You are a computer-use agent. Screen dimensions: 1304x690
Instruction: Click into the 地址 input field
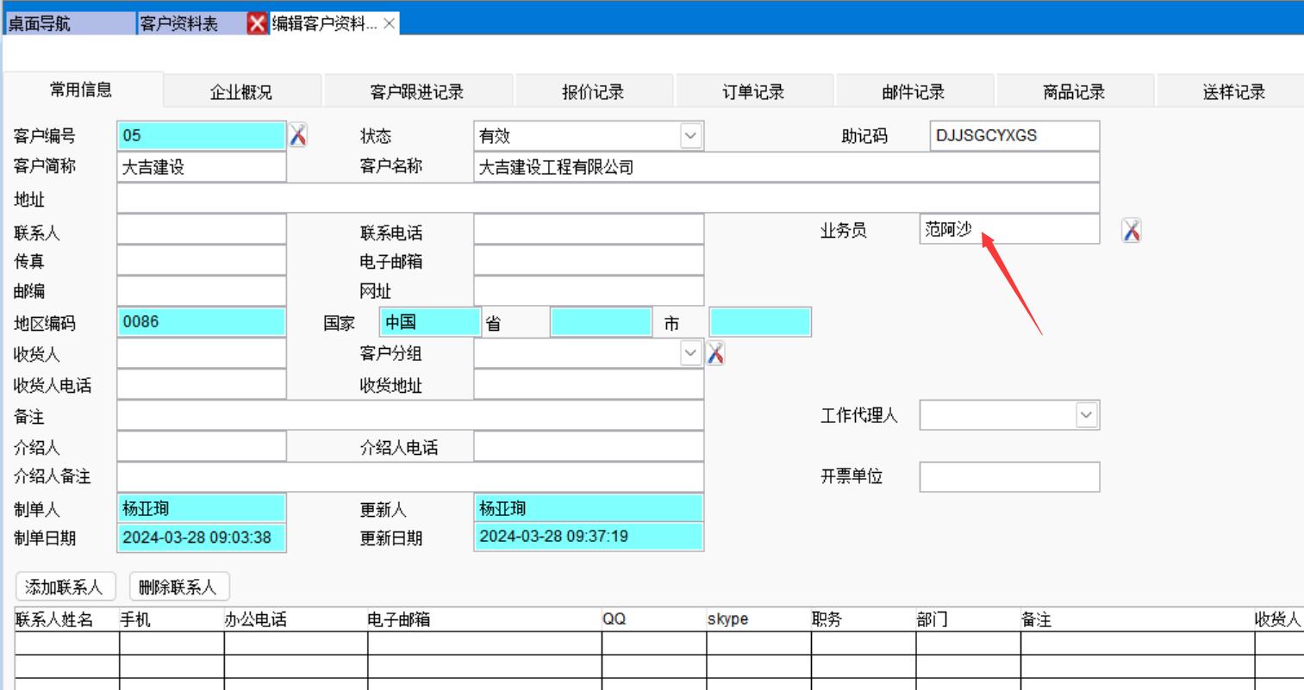pyautogui.click(x=608, y=198)
